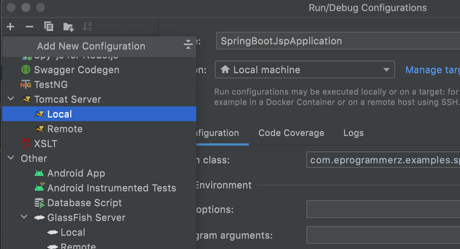Viewport: 460px width, 249px height.
Task: Click the Copy Configuration toolbar icon
Action: pos(49,27)
